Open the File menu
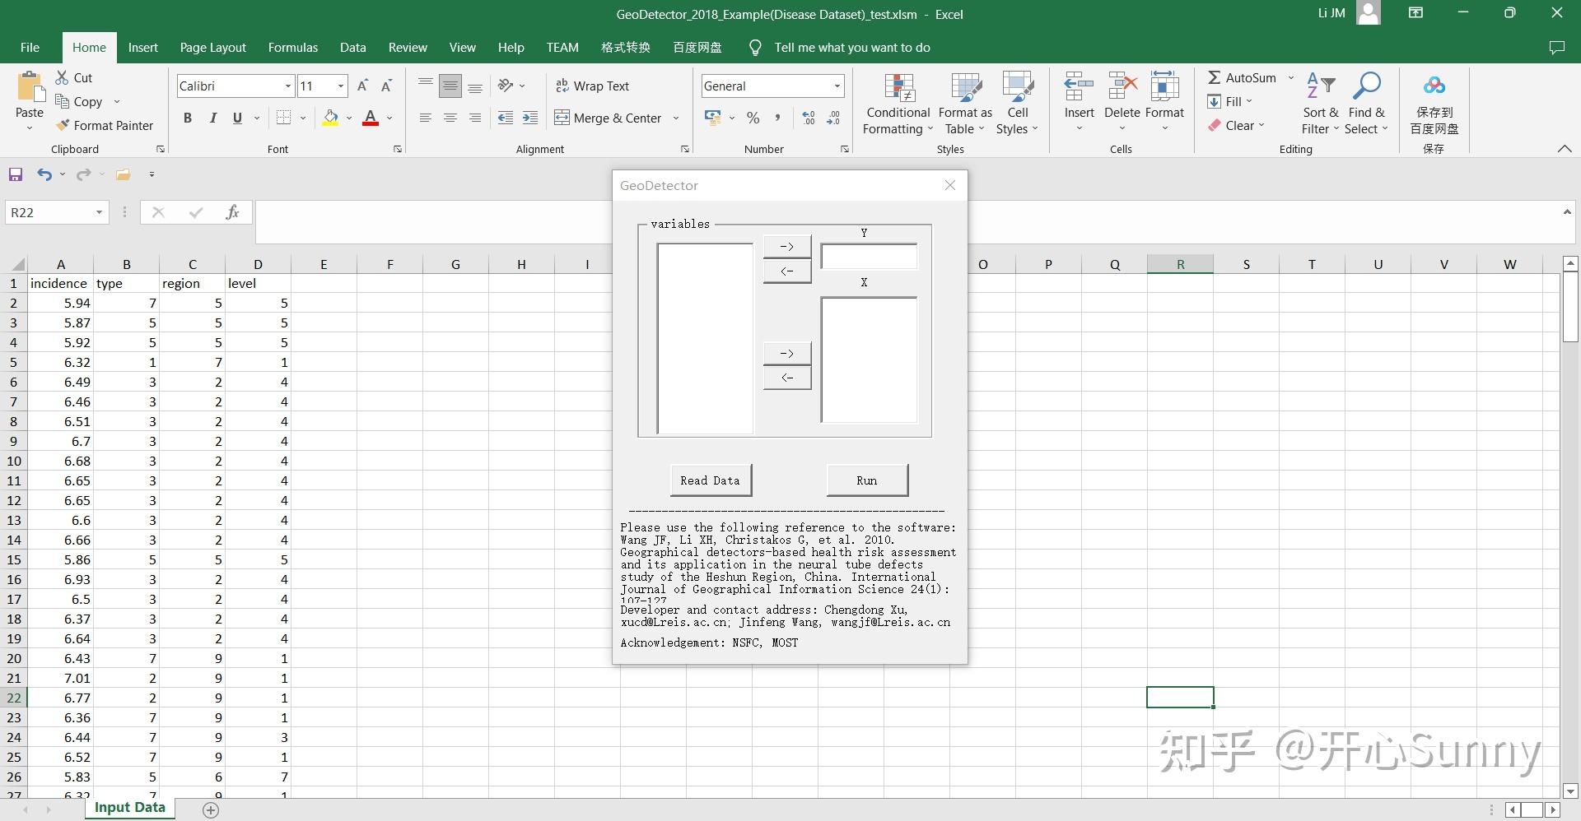Viewport: 1581px width, 821px height. 30,48
